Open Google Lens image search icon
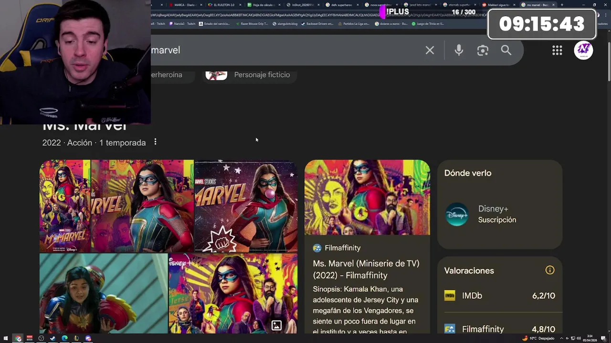Image resolution: width=611 pixels, height=343 pixels. point(483,50)
